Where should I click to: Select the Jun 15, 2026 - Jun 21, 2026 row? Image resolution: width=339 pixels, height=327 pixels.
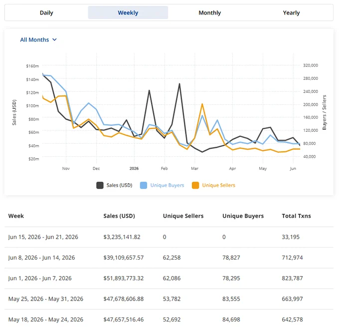(x=169, y=237)
